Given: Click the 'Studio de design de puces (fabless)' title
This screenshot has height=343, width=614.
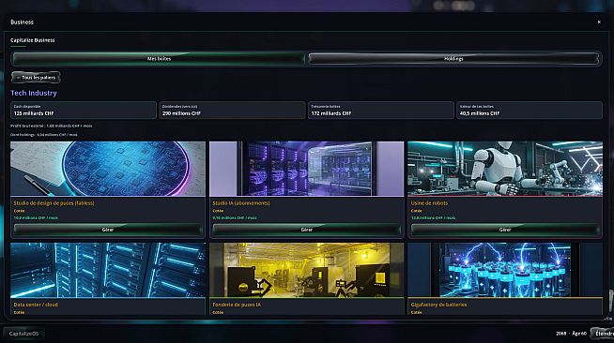Looking at the screenshot, I should coord(54,203).
